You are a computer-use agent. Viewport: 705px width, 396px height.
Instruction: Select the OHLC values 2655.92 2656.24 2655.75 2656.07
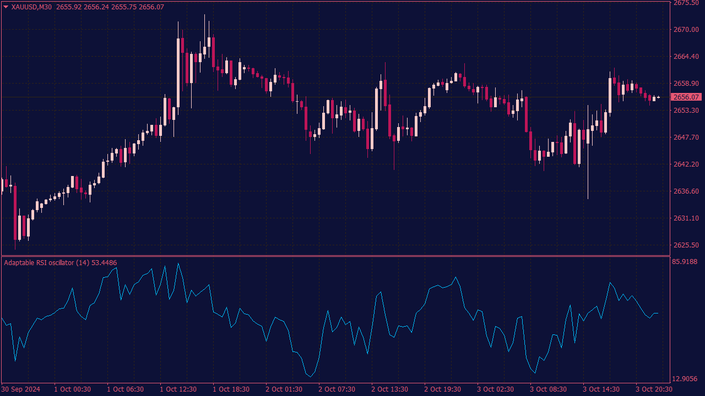click(110, 7)
